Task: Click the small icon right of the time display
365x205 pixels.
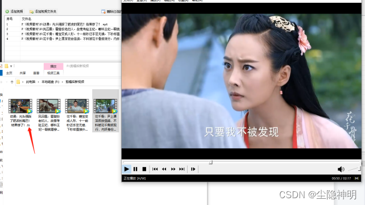Action: click(x=356, y=178)
